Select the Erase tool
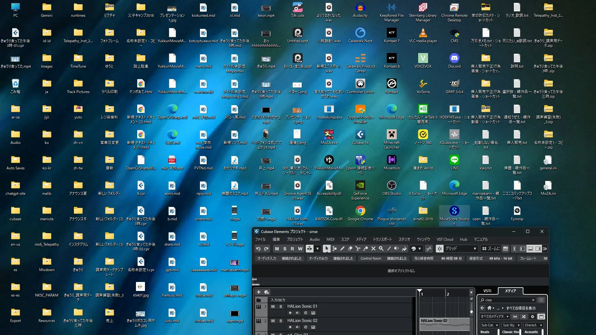 [x=350, y=249]
